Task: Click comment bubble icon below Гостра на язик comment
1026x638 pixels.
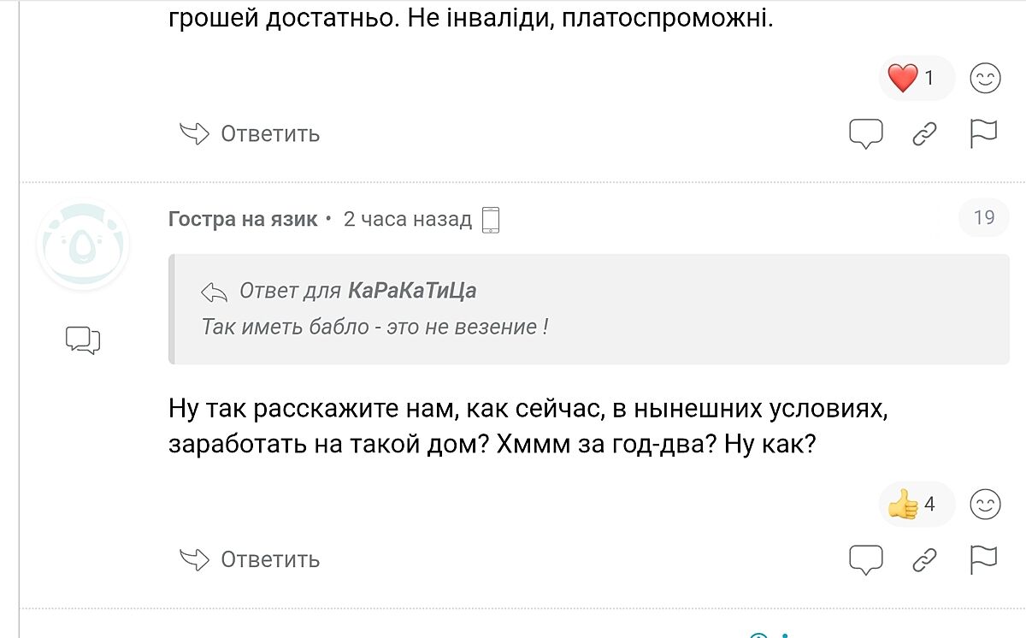Action: click(x=865, y=560)
